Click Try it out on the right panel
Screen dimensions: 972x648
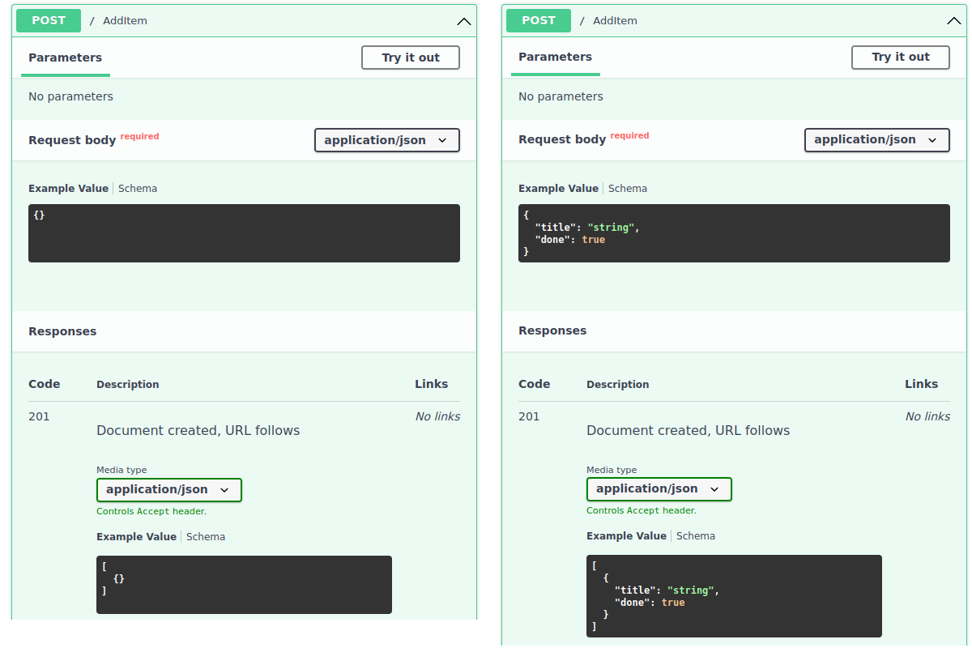[x=900, y=58]
